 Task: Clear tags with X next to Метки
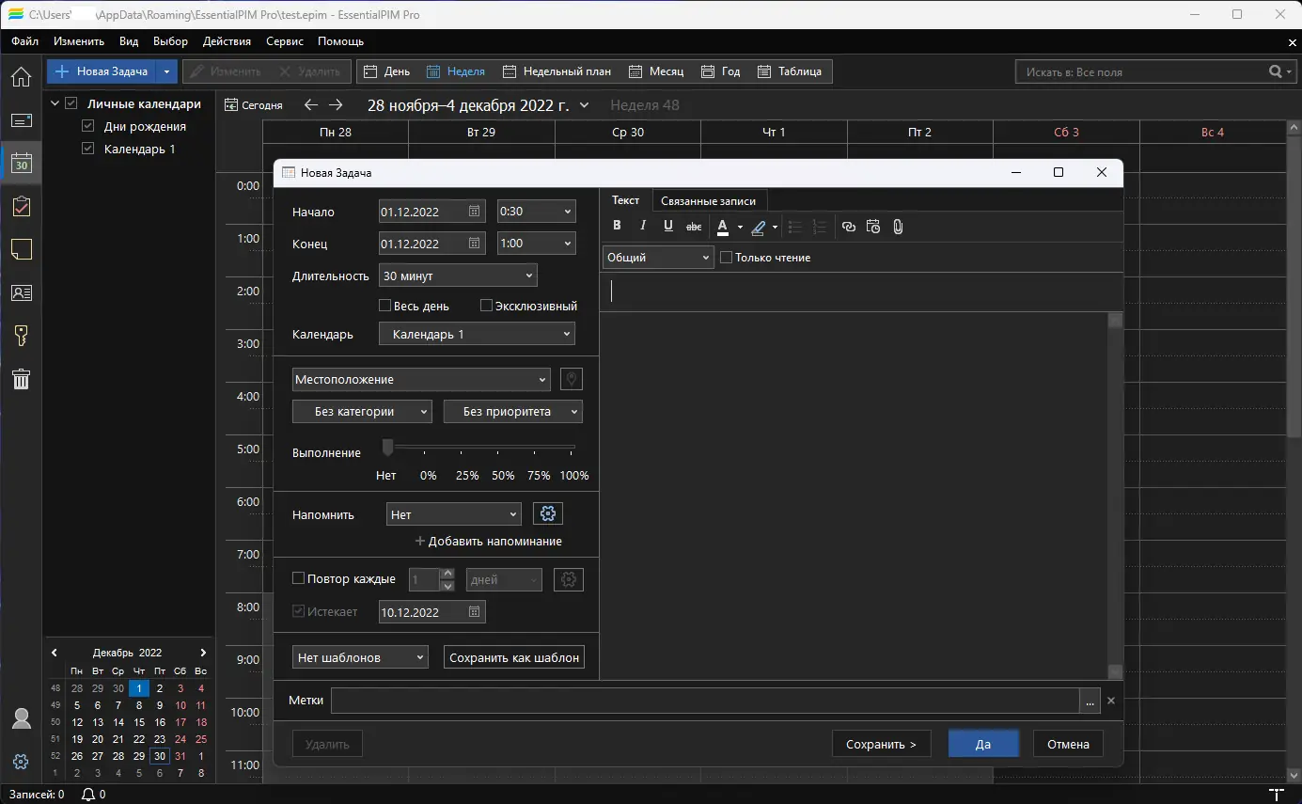tap(1110, 701)
